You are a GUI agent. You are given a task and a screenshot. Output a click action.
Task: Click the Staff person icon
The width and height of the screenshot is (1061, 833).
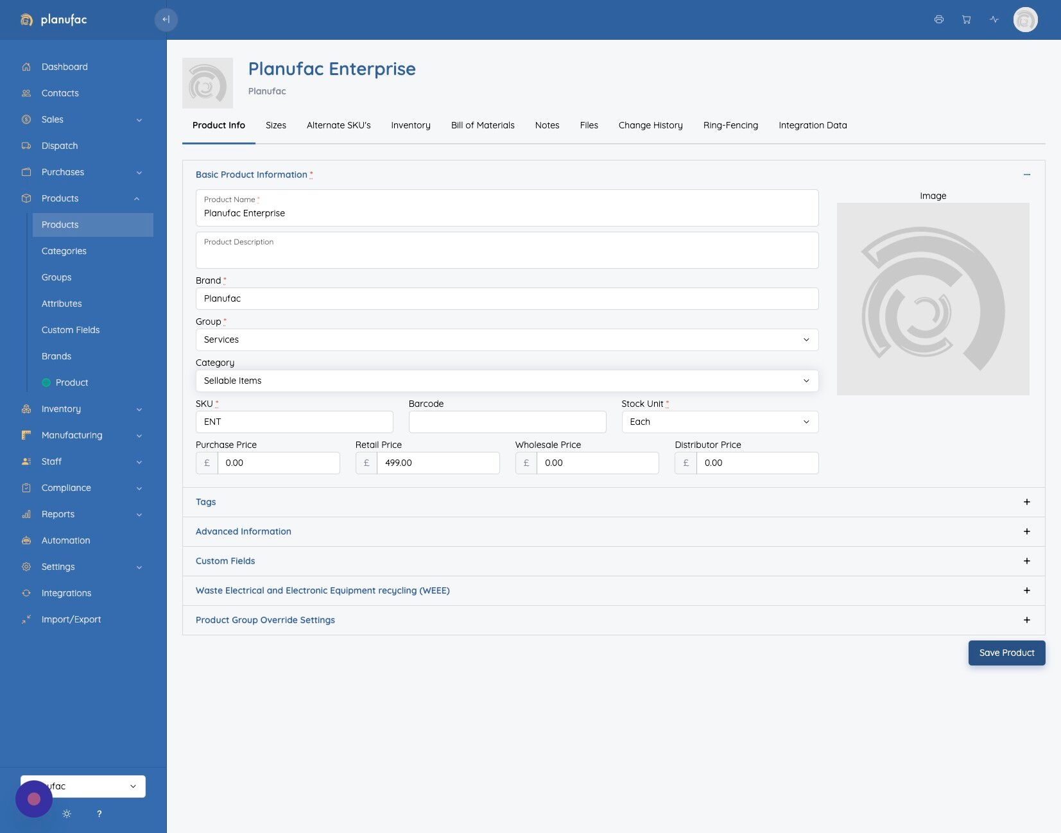[26, 461]
